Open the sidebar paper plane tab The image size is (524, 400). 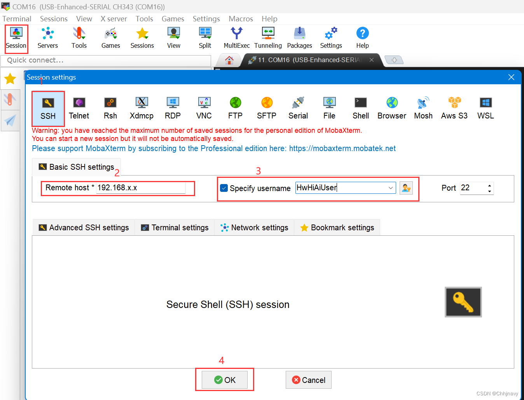[10, 120]
